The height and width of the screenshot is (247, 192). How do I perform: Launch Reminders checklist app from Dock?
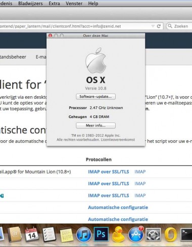click(49, 234)
